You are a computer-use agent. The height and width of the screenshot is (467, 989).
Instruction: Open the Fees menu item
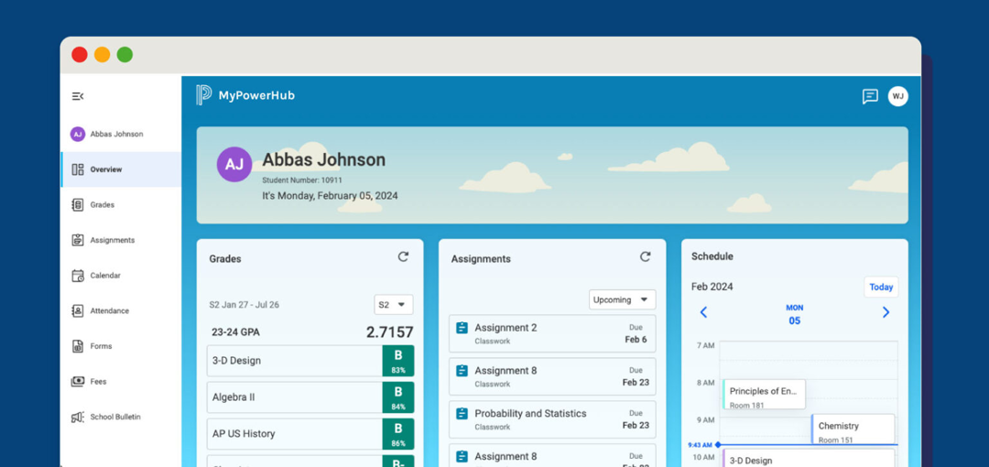(121, 381)
